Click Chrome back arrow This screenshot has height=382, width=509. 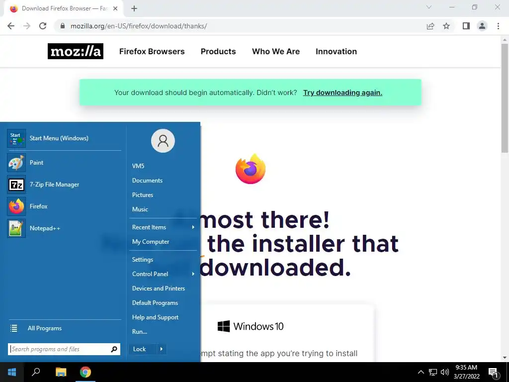[x=11, y=26]
